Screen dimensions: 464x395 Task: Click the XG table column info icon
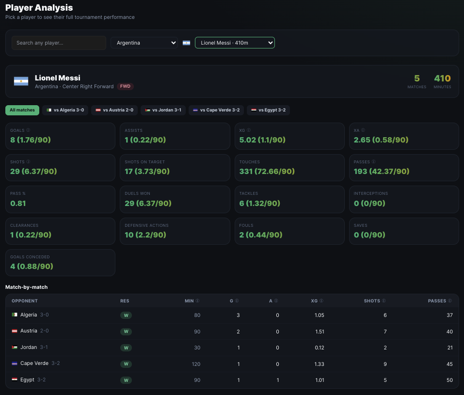click(321, 300)
